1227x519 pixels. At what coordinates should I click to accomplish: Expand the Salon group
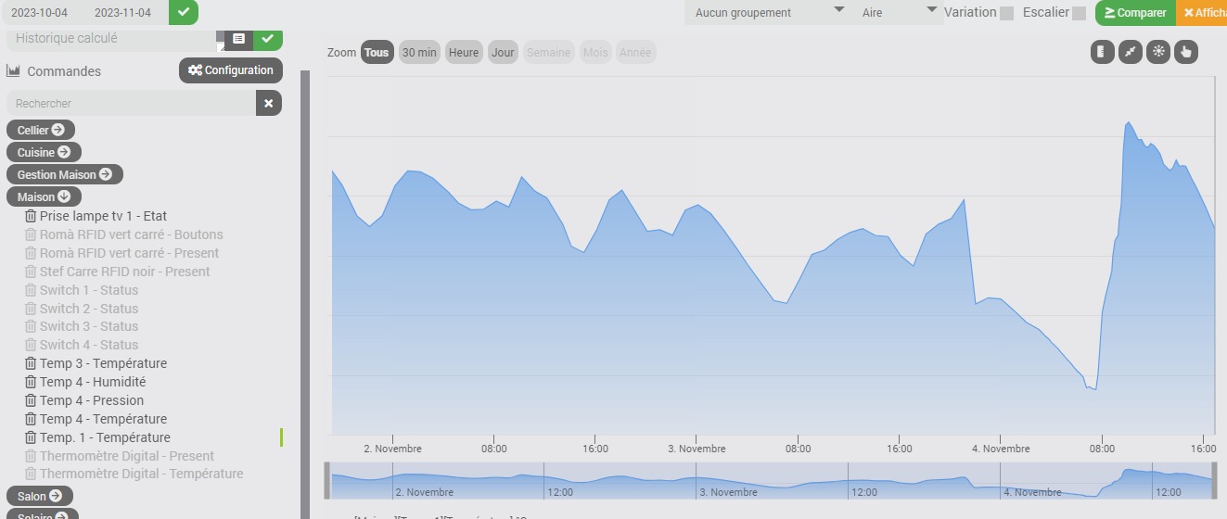point(40,496)
